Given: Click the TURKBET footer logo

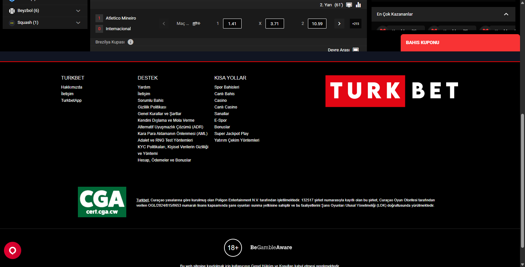Looking at the screenshot, I should [x=392, y=91].
